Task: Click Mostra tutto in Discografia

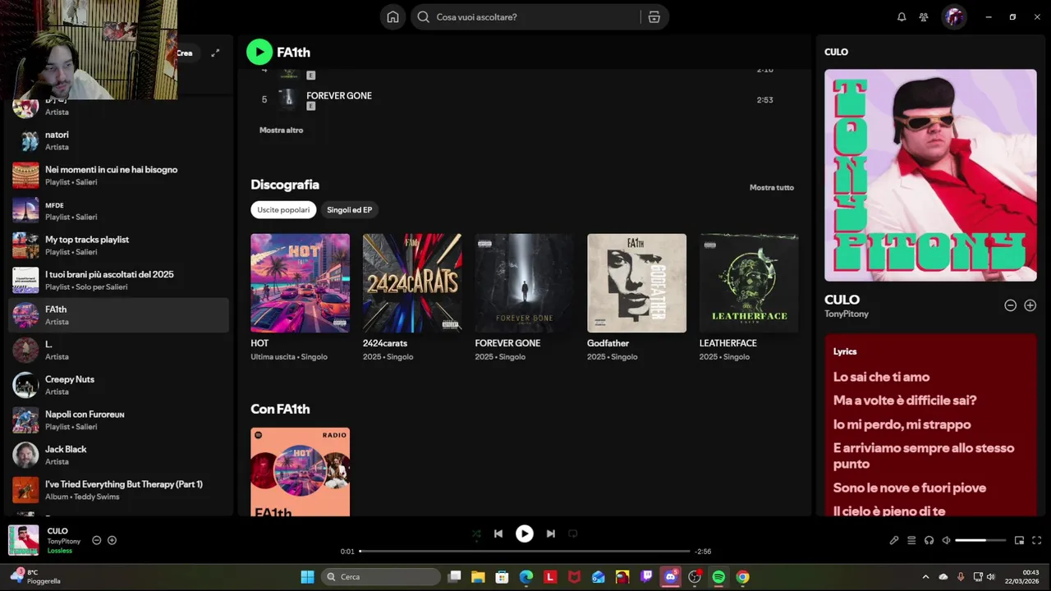Action: coord(771,187)
